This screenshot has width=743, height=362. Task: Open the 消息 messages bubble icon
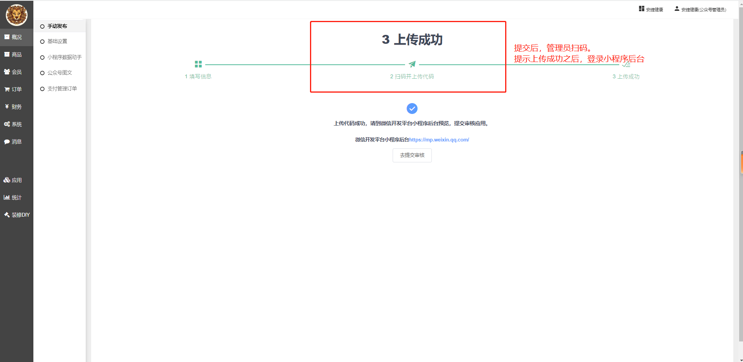point(7,141)
